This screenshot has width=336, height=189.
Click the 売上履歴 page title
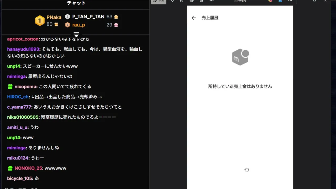[x=210, y=18]
